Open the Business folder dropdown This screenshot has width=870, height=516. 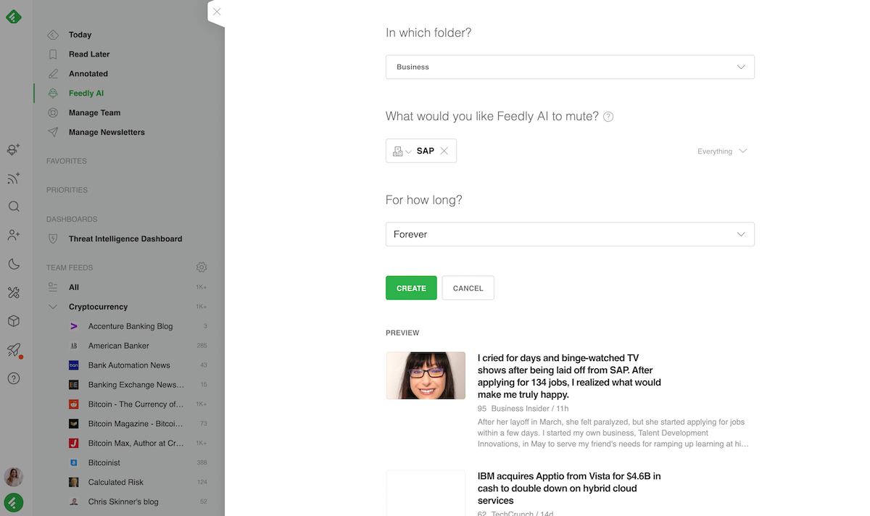point(570,67)
